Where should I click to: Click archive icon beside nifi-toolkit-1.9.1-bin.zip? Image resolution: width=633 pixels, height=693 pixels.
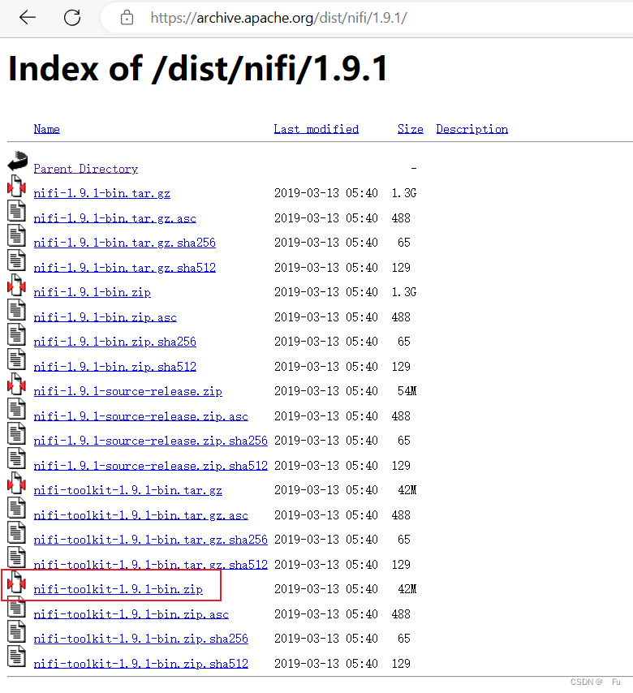(x=16, y=582)
